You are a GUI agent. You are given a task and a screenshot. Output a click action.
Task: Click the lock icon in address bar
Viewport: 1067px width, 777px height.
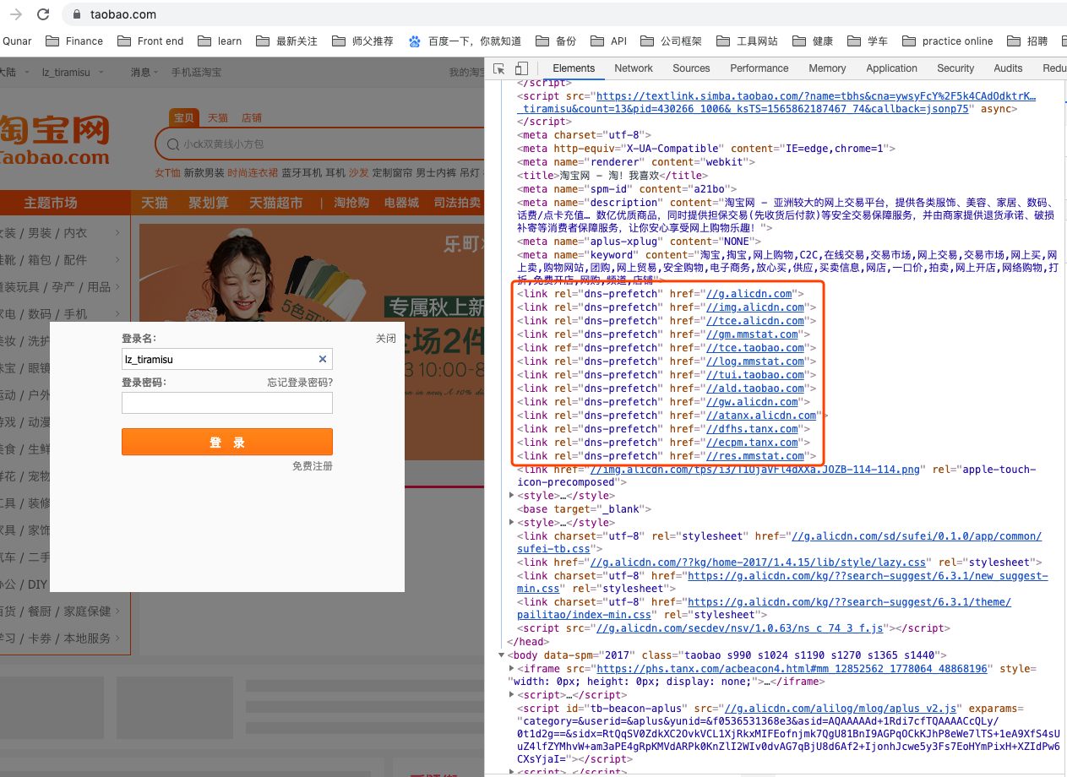(x=76, y=14)
